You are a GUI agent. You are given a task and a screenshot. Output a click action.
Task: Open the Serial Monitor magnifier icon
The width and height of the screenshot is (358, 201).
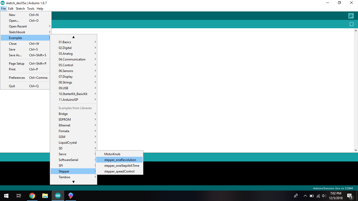[351, 16]
